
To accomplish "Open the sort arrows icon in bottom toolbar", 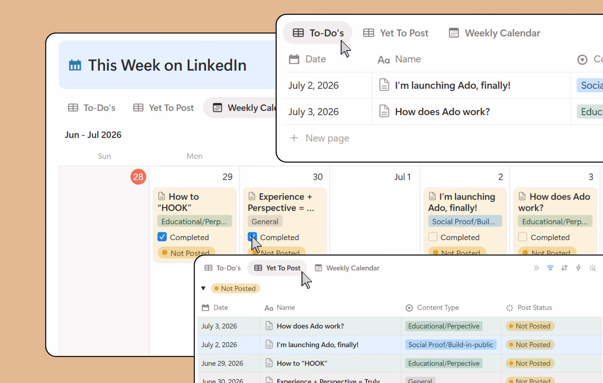I will click(564, 268).
